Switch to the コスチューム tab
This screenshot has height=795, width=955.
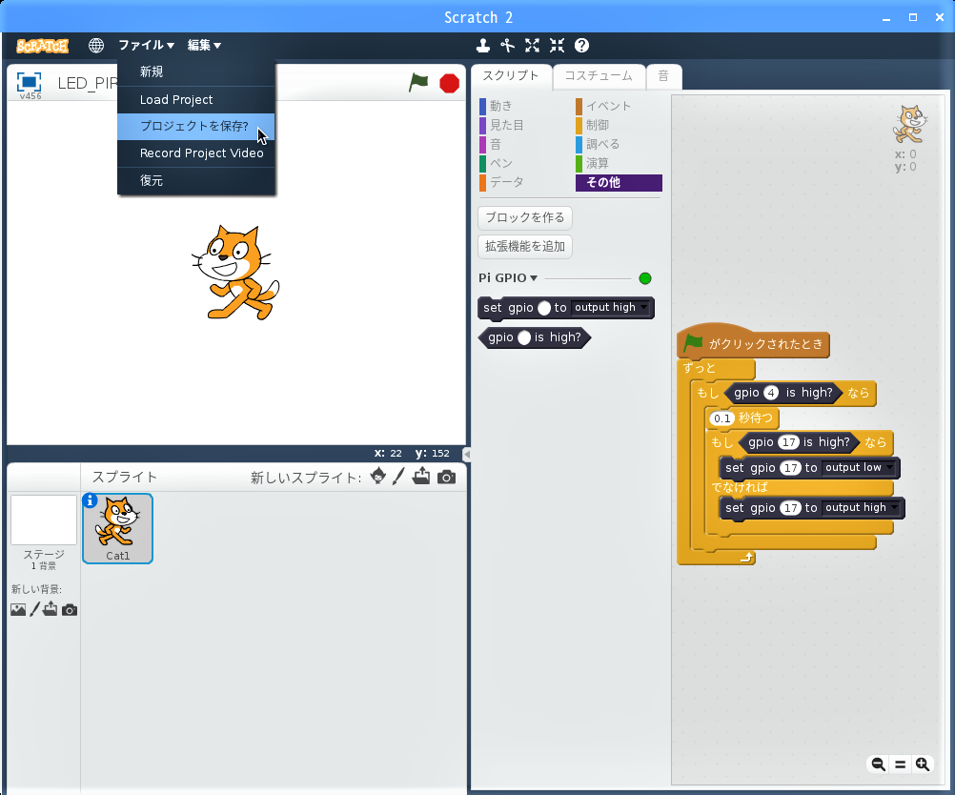(x=599, y=76)
